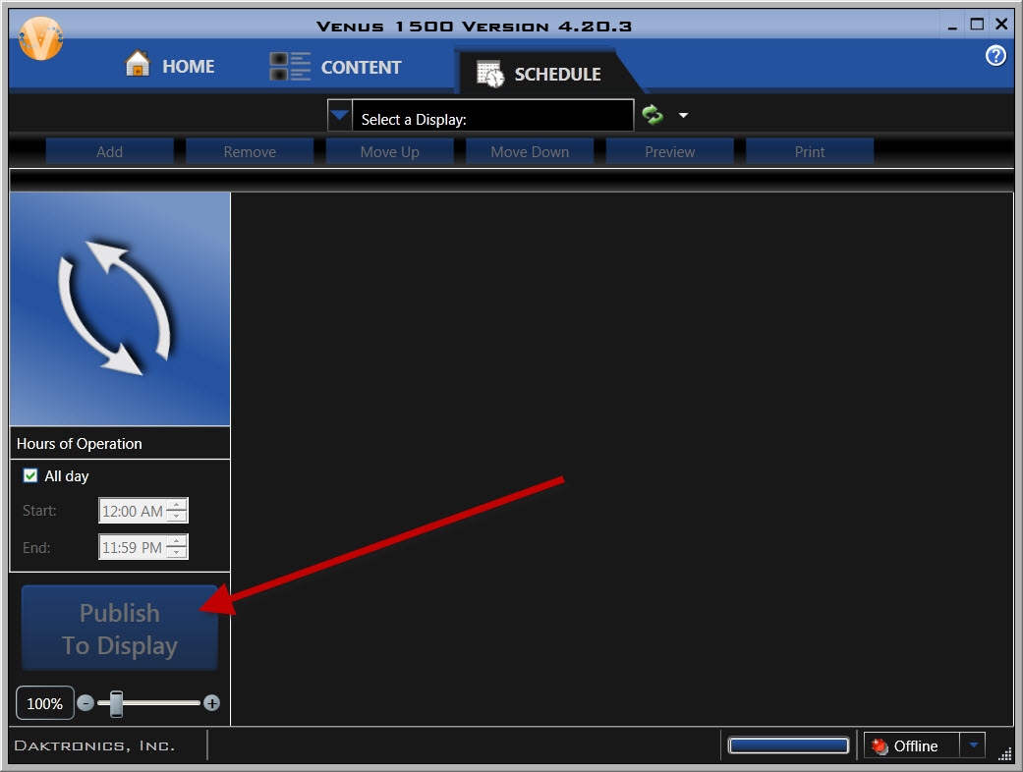Click the Start time input field
This screenshot has height=772, width=1023.
(x=132, y=511)
